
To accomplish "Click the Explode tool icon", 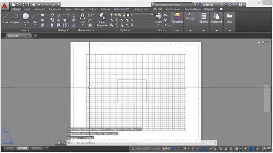I will [73, 20].
